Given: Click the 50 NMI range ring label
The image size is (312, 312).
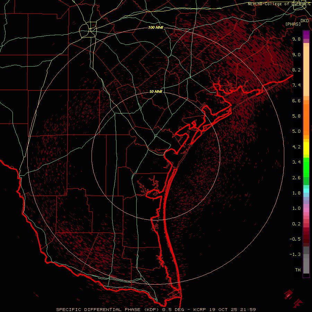Looking at the screenshot, I should (156, 92).
